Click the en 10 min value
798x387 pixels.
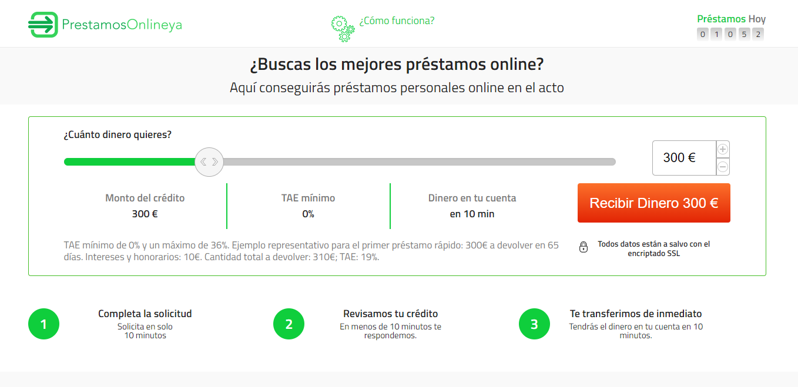[x=472, y=214]
